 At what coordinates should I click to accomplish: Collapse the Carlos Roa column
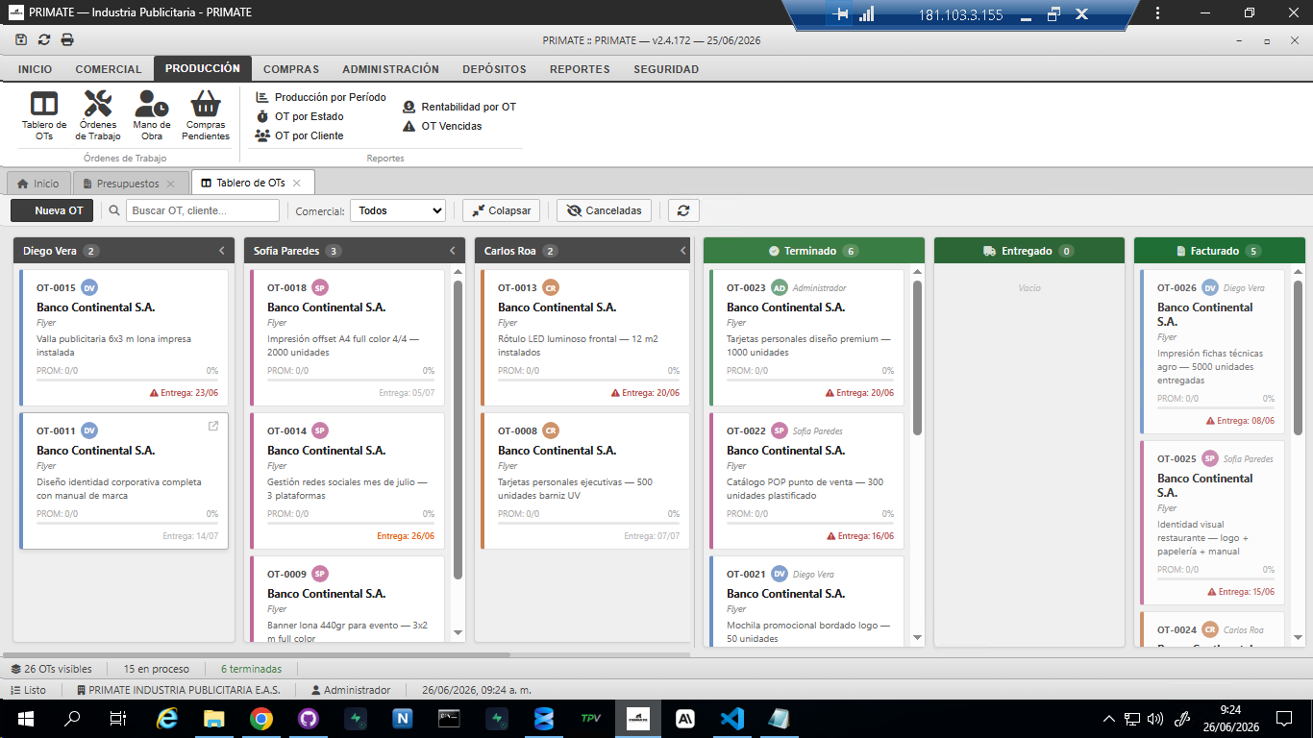(683, 251)
